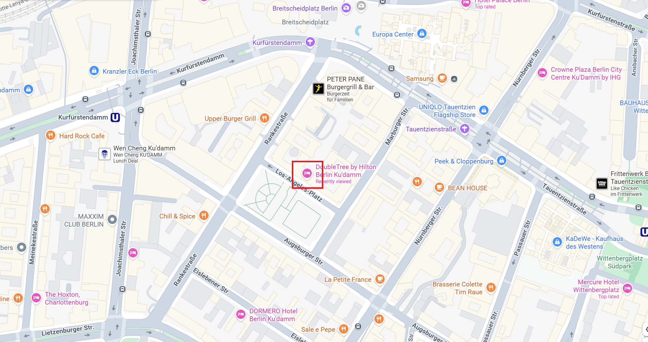648x342 pixels.
Task: Click the MAXXIM CLUB BERLIN marker
Action: point(112,220)
